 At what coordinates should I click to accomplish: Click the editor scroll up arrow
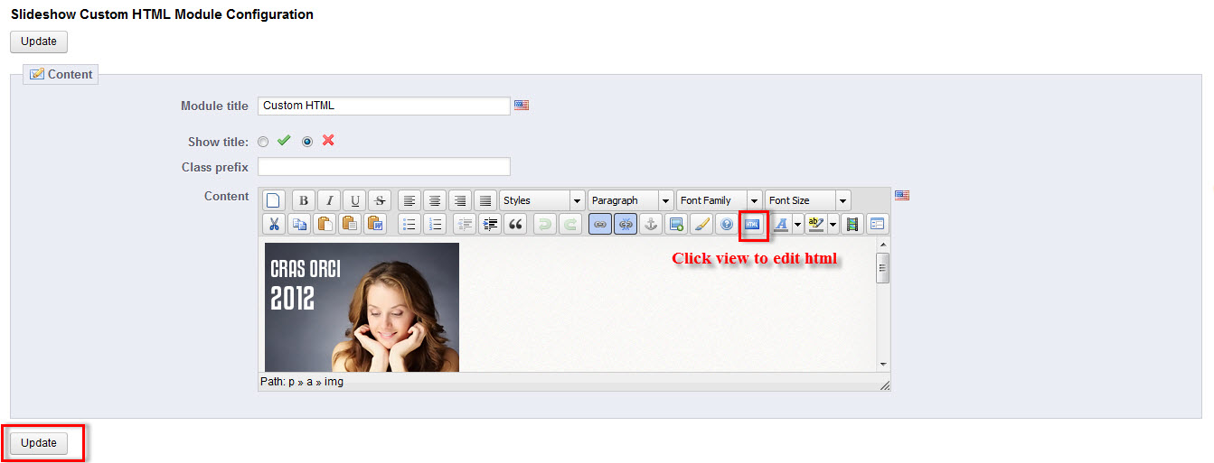click(883, 244)
